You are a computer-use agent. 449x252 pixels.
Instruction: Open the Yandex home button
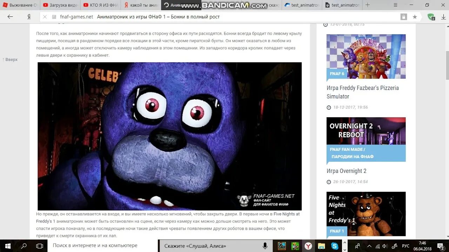point(29,17)
